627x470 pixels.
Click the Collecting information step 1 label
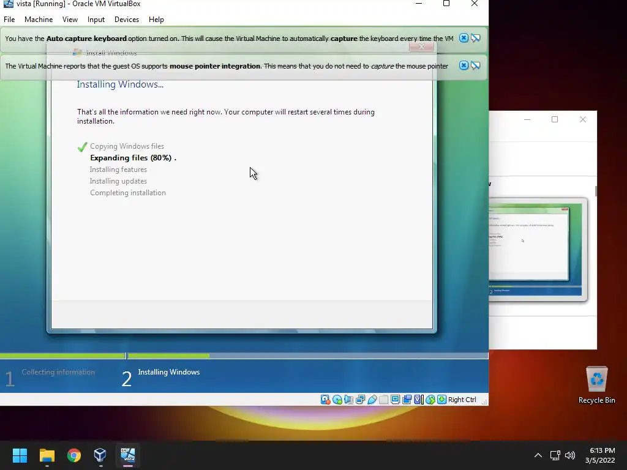point(58,372)
